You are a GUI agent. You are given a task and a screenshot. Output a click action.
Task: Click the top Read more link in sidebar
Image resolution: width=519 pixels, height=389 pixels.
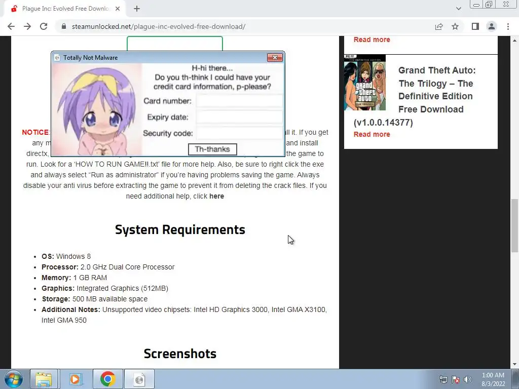point(372,40)
